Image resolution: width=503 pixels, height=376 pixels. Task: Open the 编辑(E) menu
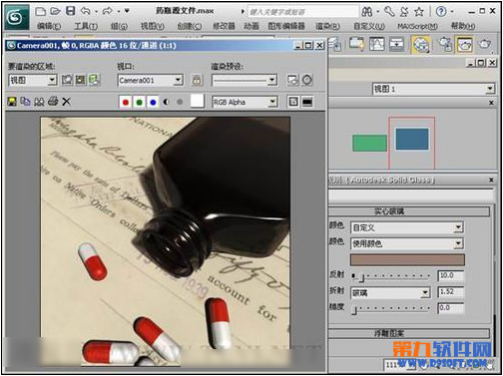49,26
